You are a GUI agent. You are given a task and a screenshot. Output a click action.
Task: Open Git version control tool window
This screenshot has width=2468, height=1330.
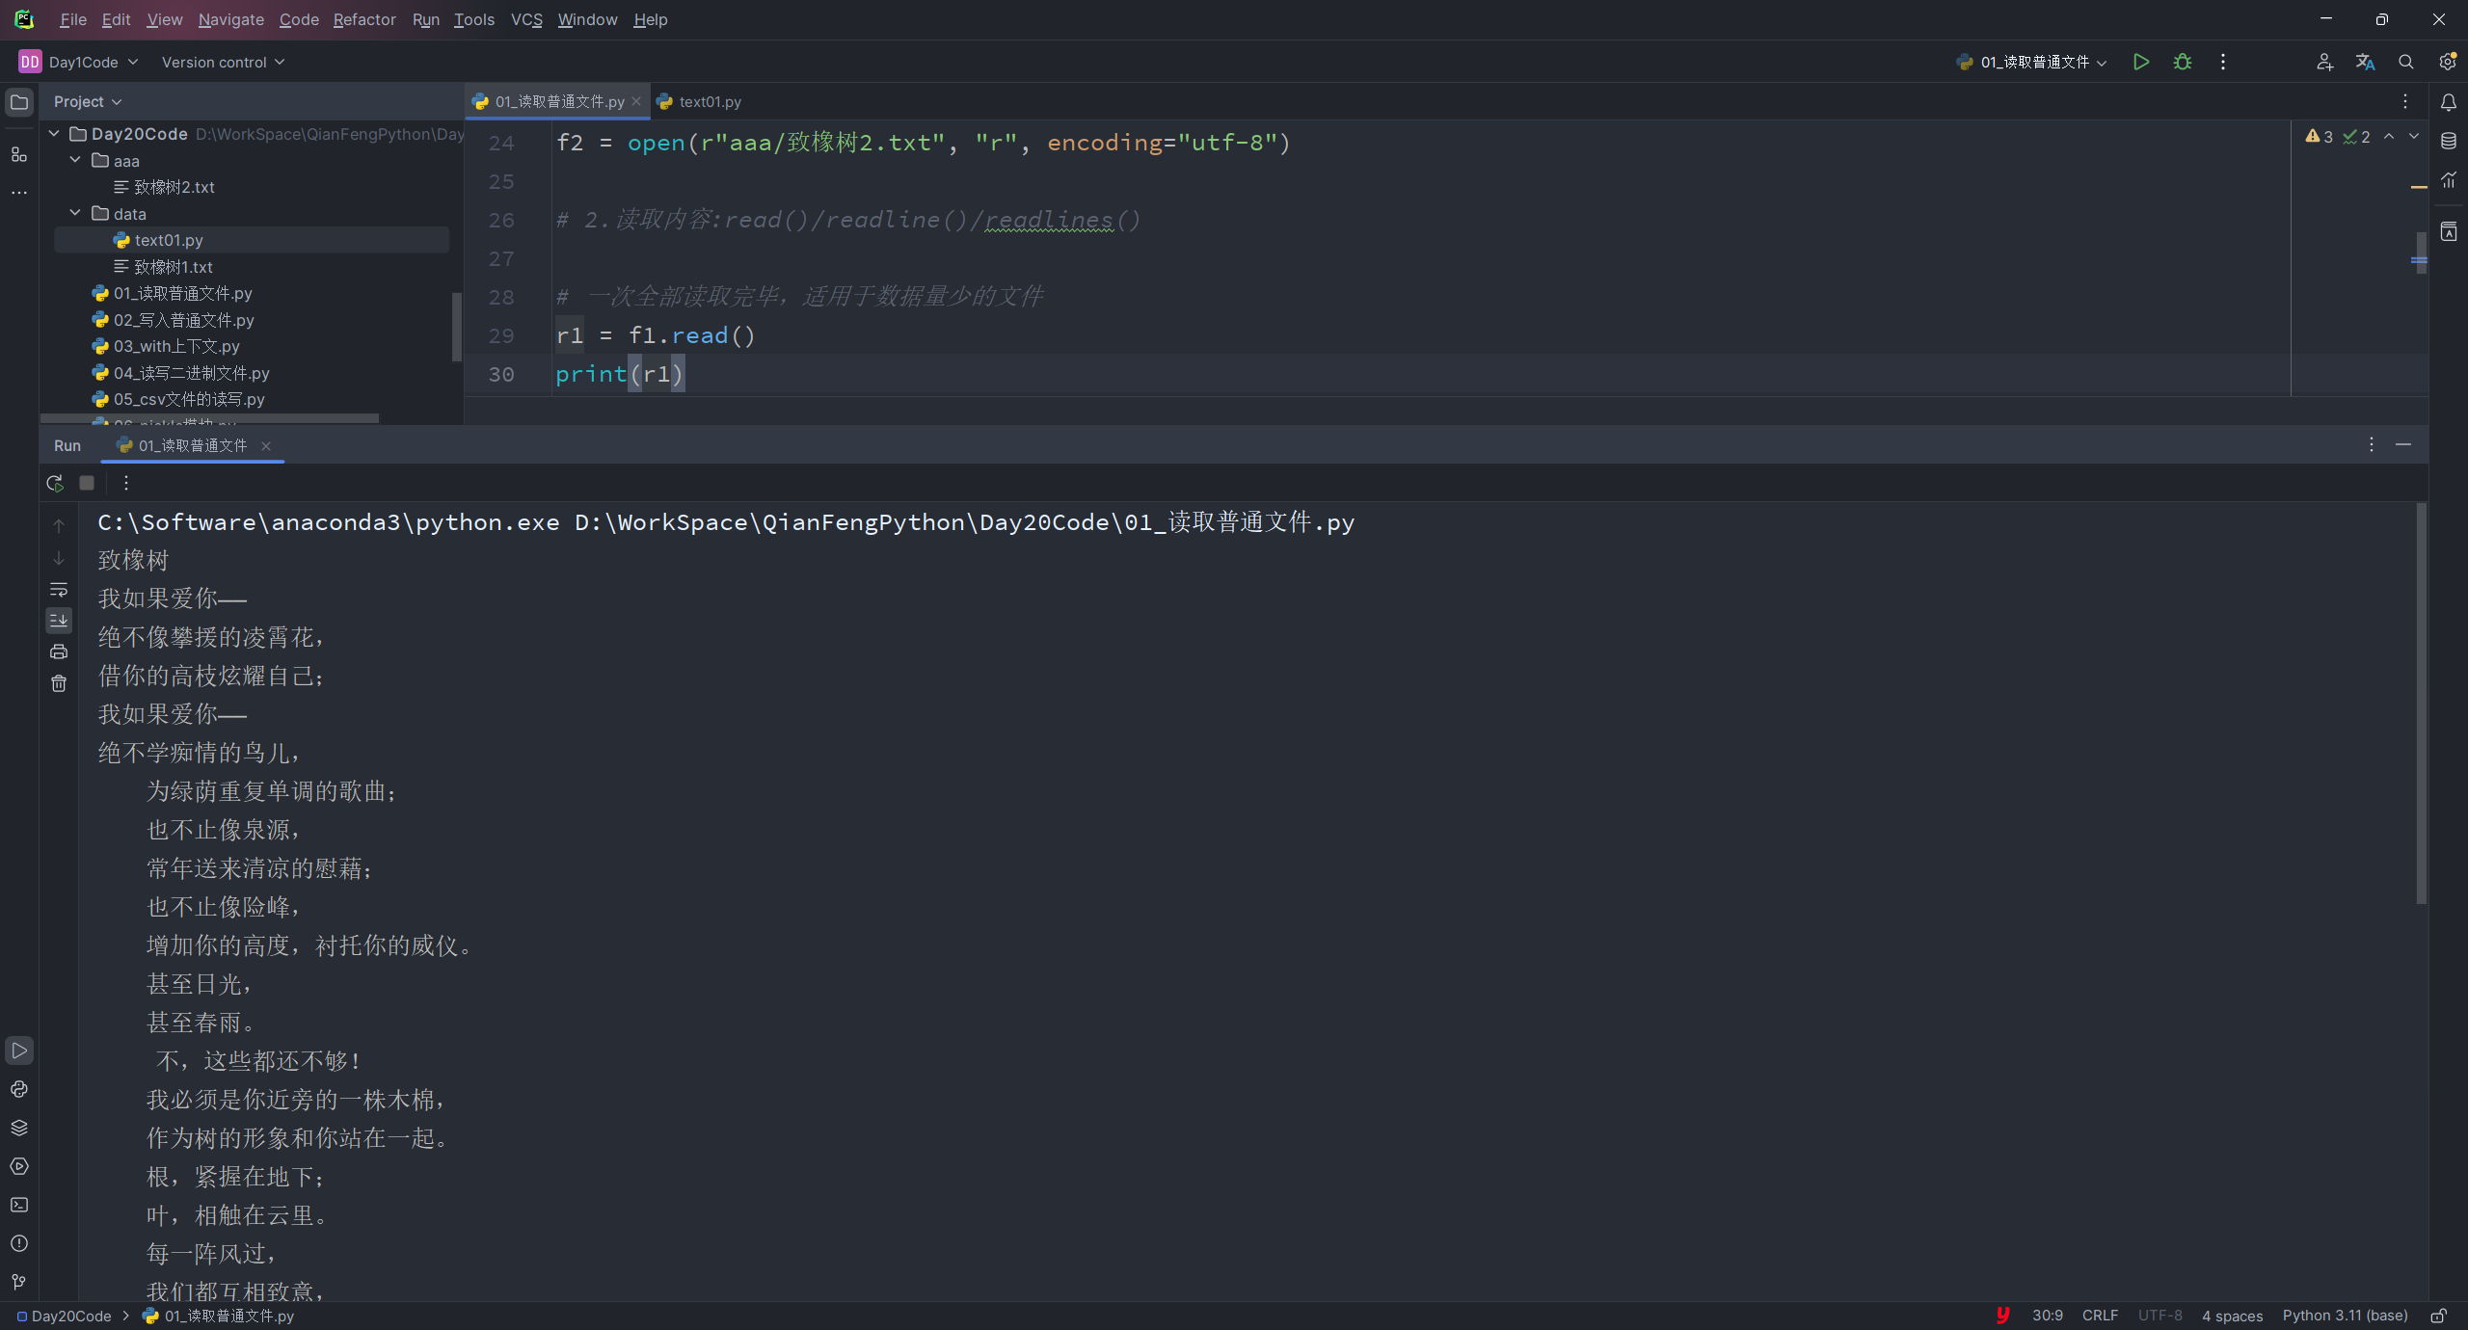[19, 1282]
